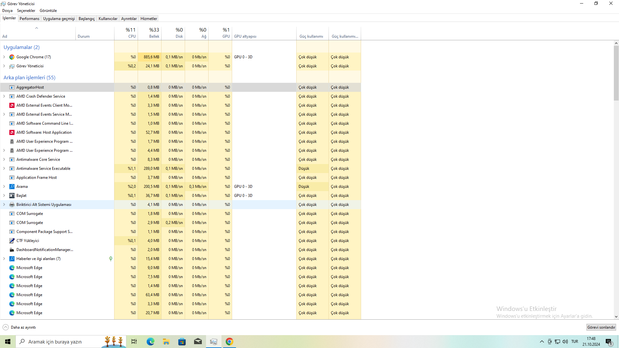Sort by the Ağ column header
The image size is (619, 348).
click(x=197, y=33)
